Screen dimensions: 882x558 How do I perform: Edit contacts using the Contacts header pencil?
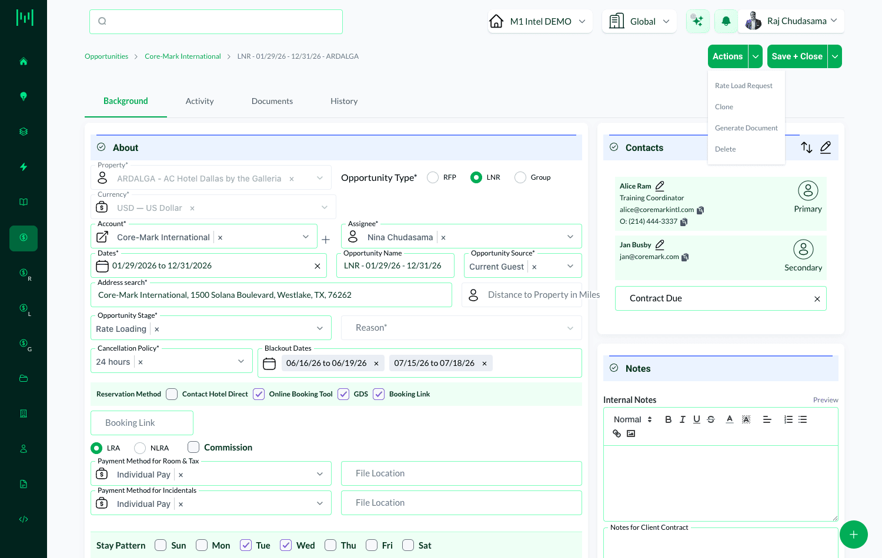[826, 147]
